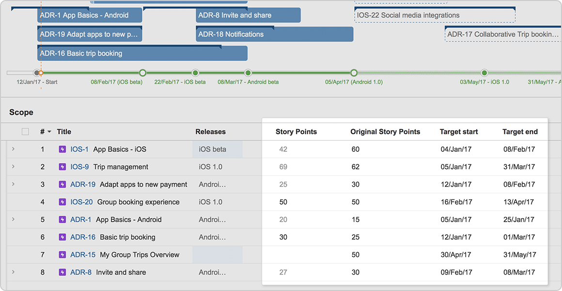Click the ADR-1 App Basics - Android timeline bar
Image resolution: width=562 pixels, height=291 pixels.
(90, 16)
